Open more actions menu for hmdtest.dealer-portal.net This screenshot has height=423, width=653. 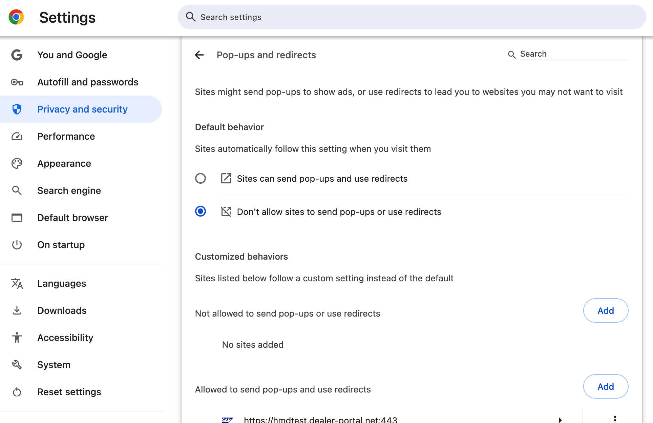615,419
